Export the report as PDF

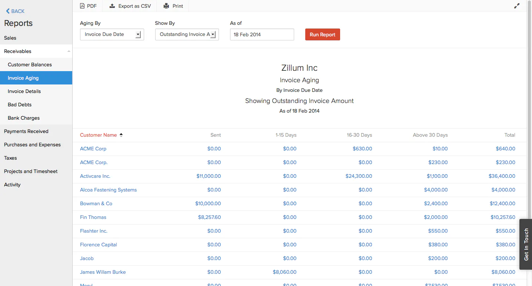(88, 6)
